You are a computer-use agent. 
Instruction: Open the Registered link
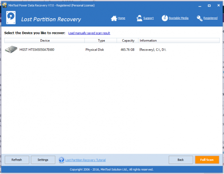(211, 18)
